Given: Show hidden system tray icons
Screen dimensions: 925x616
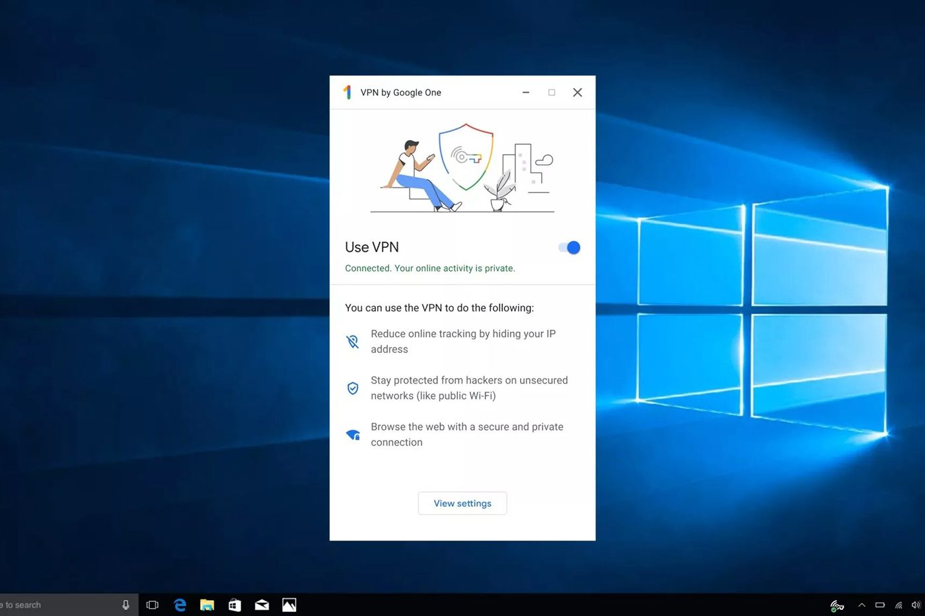Looking at the screenshot, I should 862,605.
